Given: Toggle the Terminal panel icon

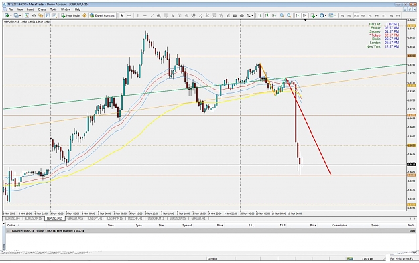Looking at the screenshot, I should 48,16.
